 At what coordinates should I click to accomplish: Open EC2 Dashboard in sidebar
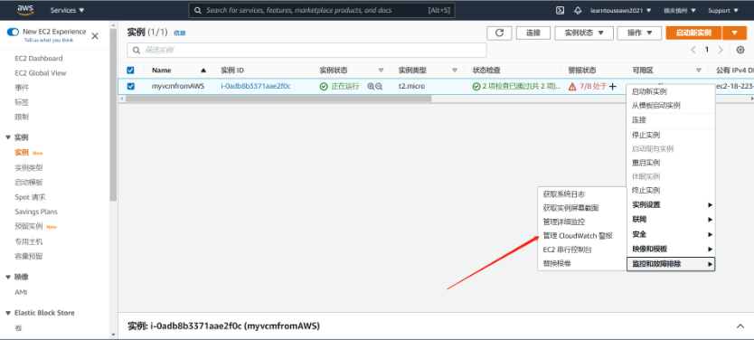(x=39, y=58)
